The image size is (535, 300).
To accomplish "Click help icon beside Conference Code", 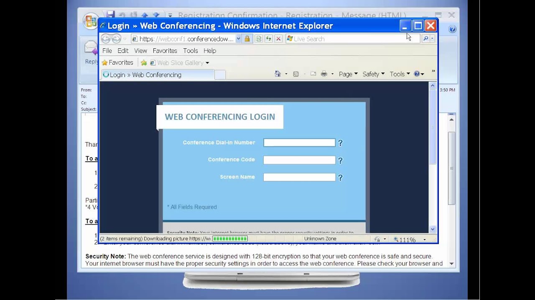I will 340,160.
